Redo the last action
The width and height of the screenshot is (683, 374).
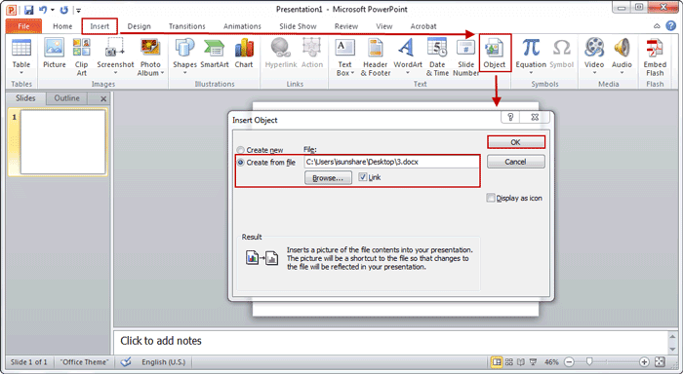(x=64, y=10)
